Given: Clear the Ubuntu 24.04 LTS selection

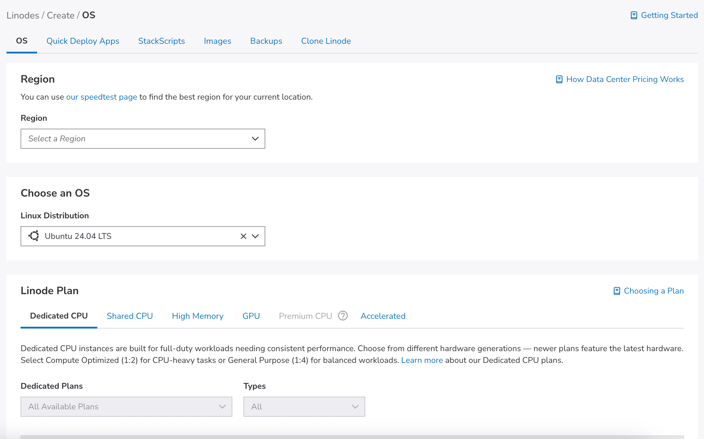Looking at the screenshot, I should [243, 236].
